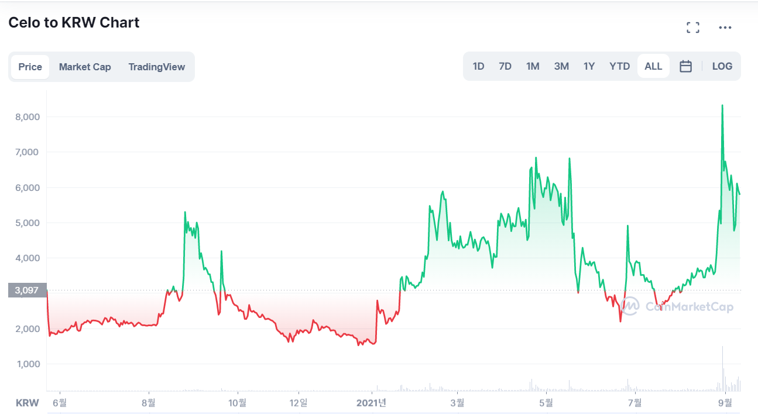Open the fullscreen chart view icon
This screenshot has height=414, width=758.
tap(693, 28)
